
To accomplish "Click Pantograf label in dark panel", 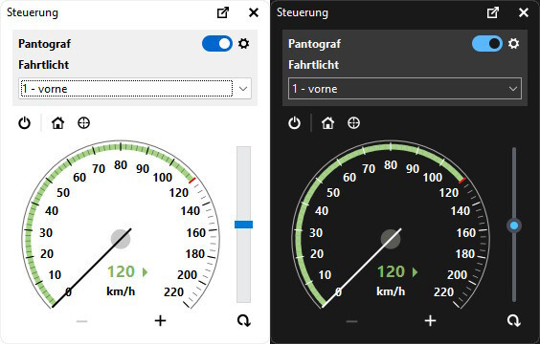I will coord(314,44).
